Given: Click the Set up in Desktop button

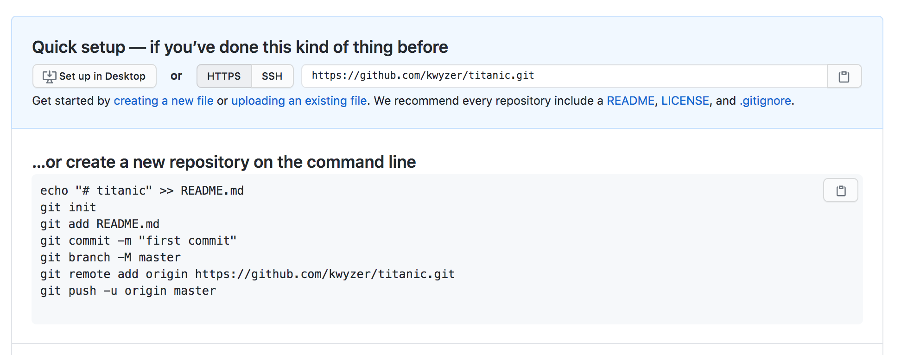Looking at the screenshot, I should [x=95, y=76].
